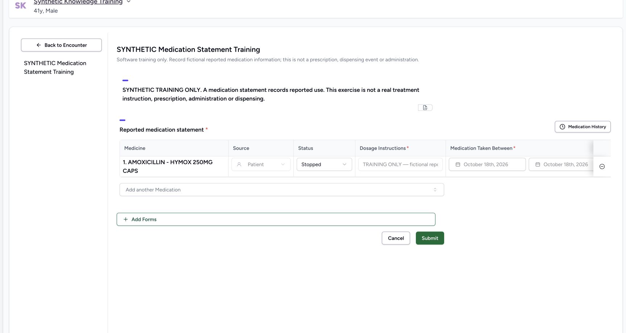Pick the start date October 18th, 2026
The width and height of the screenshot is (626, 333).
point(487,165)
